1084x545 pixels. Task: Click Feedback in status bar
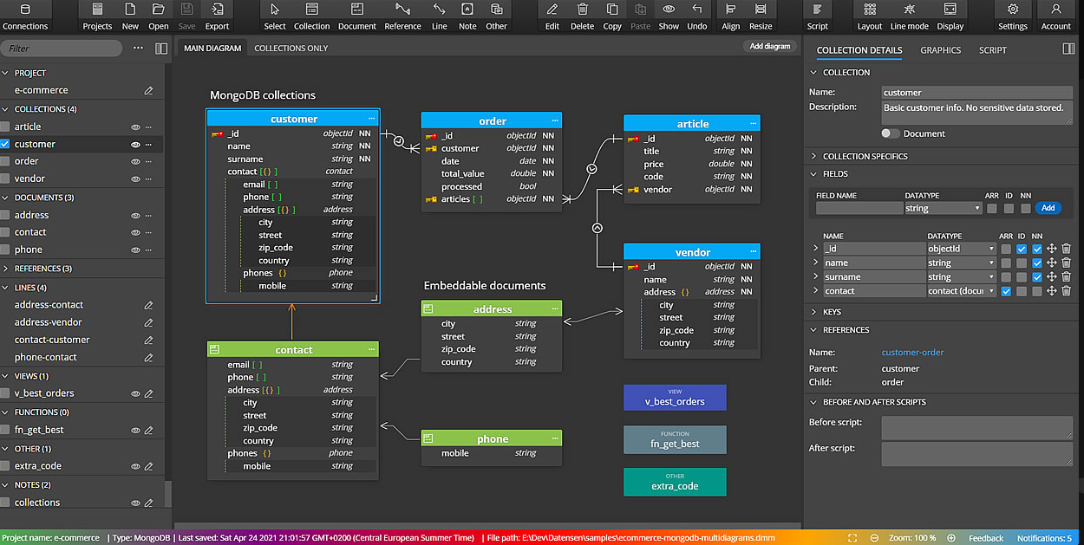point(986,538)
